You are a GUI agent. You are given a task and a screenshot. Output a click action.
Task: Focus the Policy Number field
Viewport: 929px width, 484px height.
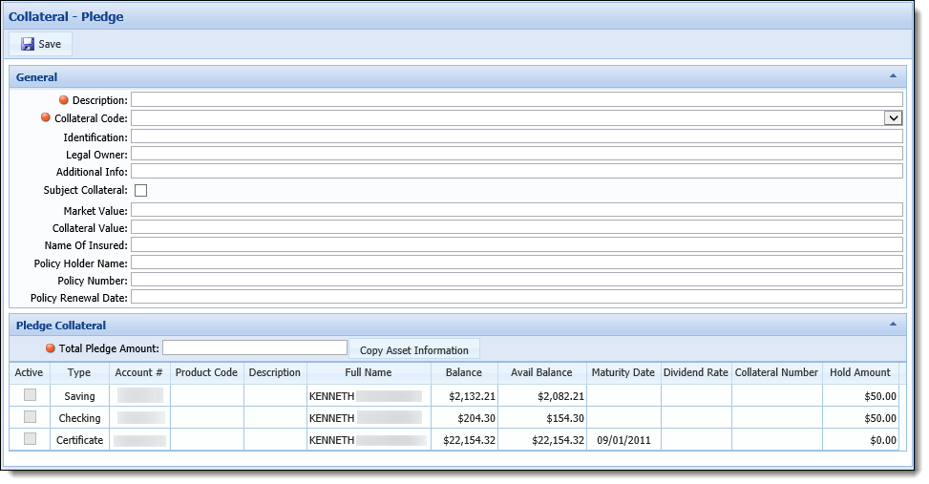(x=517, y=280)
